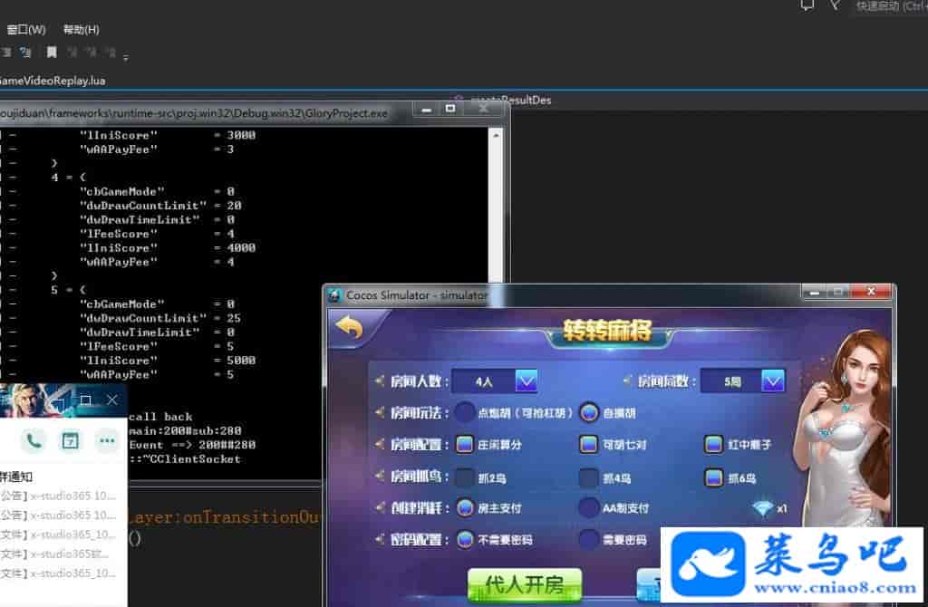Click the bookmark icon in editor toolbar
This screenshot has width=928, height=607.
click(x=52, y=53)
